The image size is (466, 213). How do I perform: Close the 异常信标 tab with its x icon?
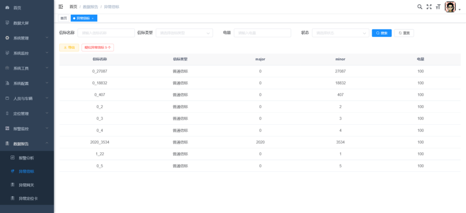[93, 18]
